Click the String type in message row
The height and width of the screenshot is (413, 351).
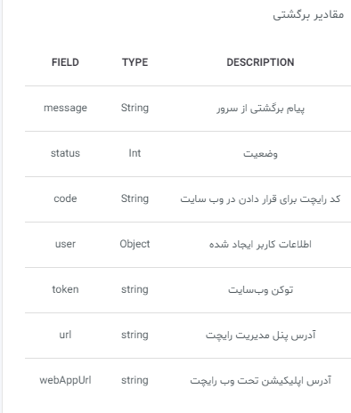pos(135,108)
